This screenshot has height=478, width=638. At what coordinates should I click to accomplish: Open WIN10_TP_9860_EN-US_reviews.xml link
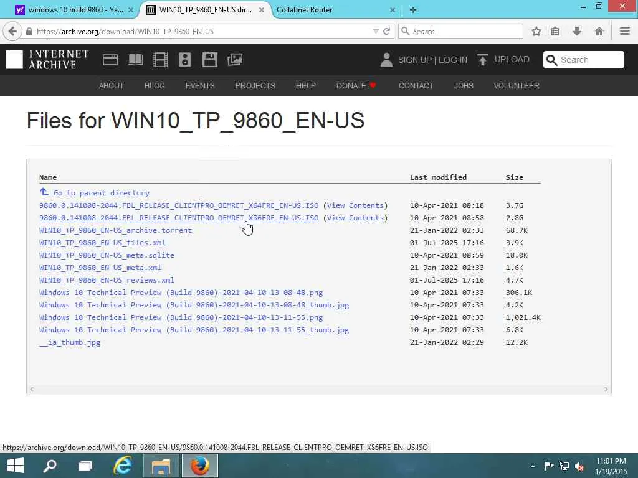click(107, 280)
